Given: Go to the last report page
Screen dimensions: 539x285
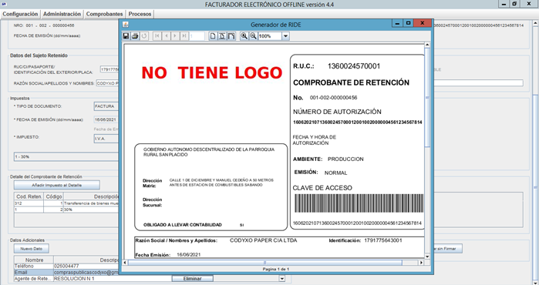Looking at the screenshot, I should click(x=184, y=36).
